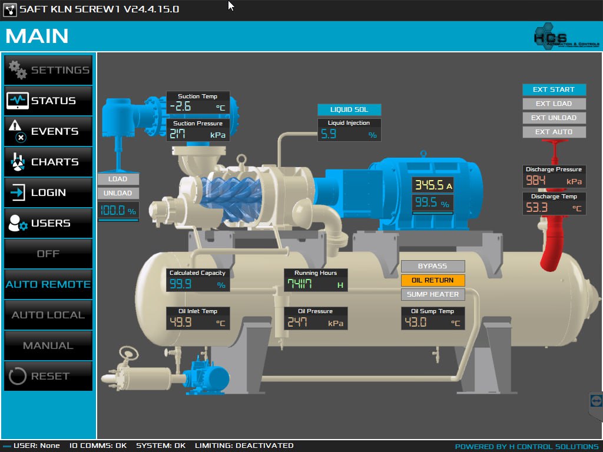This screenshot has height=452, width=603.
Task: Click the Discharge Temp 53.3 °C readout
Action: 554,203
